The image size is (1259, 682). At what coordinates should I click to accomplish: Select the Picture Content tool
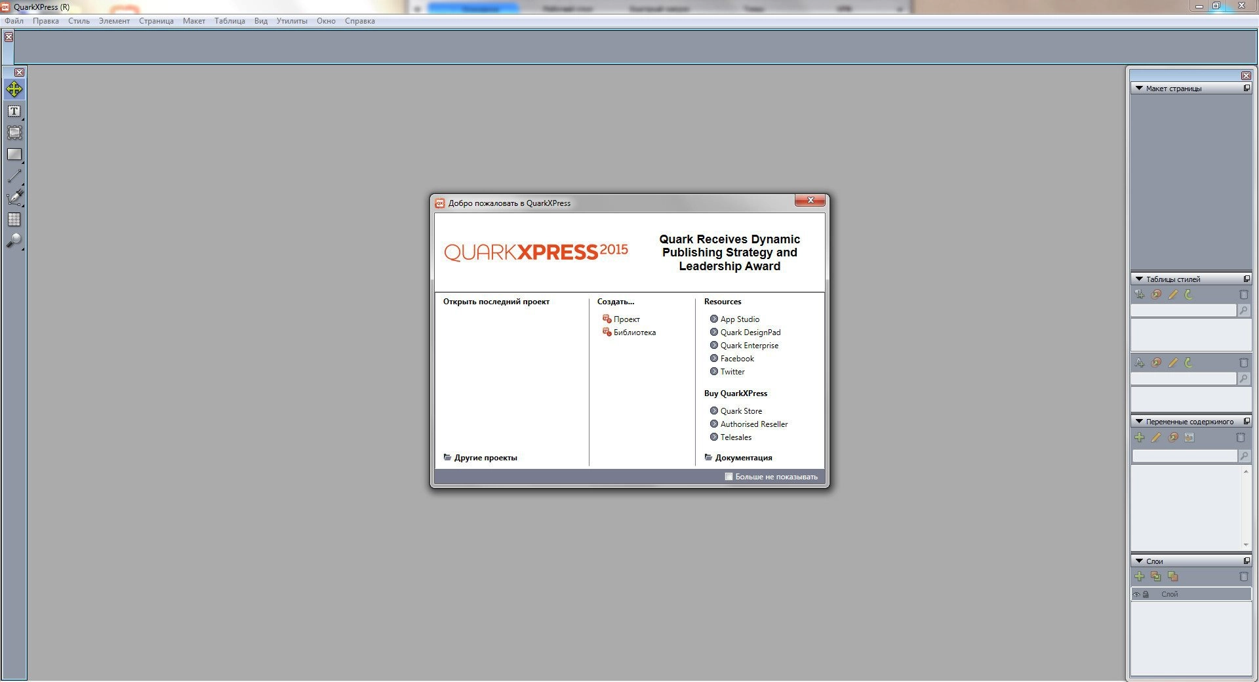[x=14, y=133]
